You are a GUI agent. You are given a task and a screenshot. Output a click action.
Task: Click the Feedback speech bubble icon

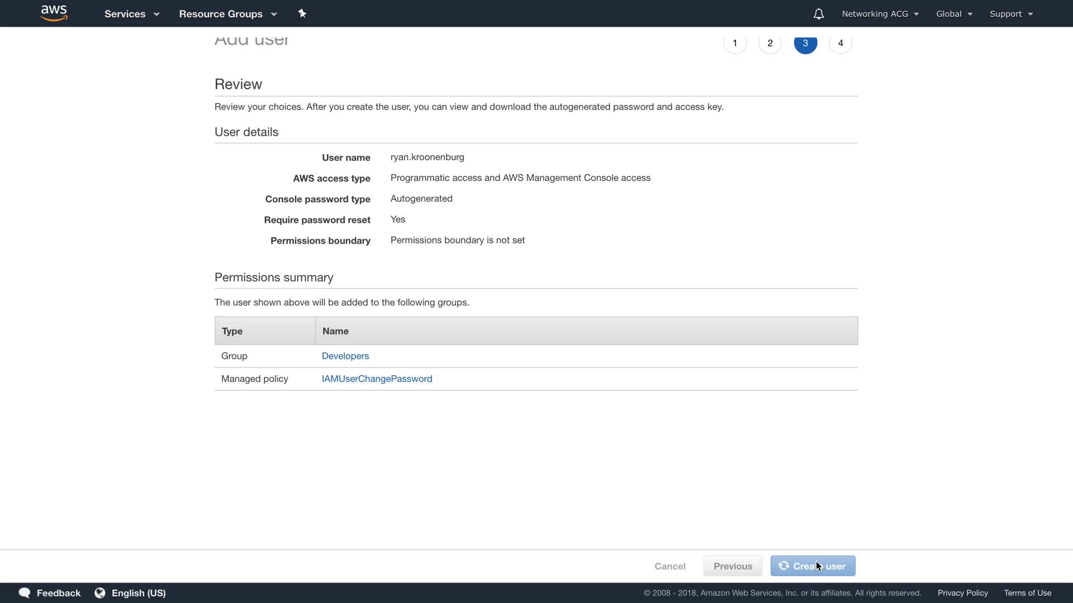click(x=25, y=593)
